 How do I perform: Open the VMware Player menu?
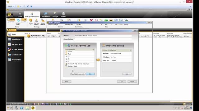pyautogui.click(x=11, y=6)
